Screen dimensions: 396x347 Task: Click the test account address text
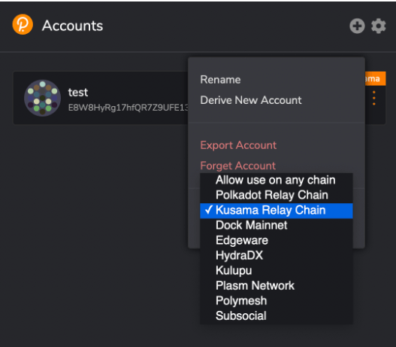coord(128,108)
